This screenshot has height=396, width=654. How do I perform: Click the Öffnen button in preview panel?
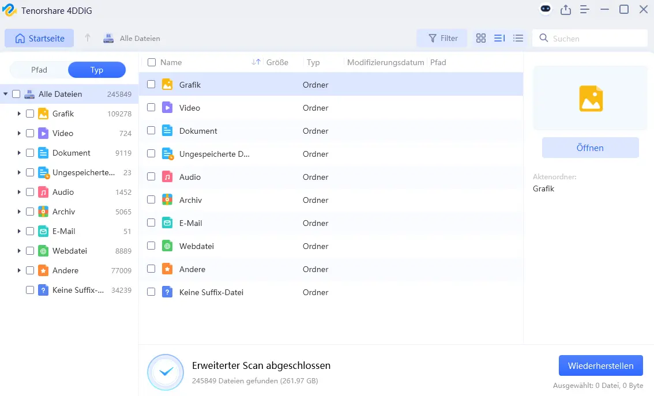590,148
